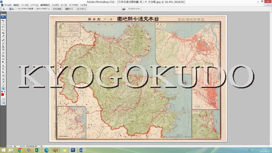Select the Notes tool

click(x=3, y=79)
